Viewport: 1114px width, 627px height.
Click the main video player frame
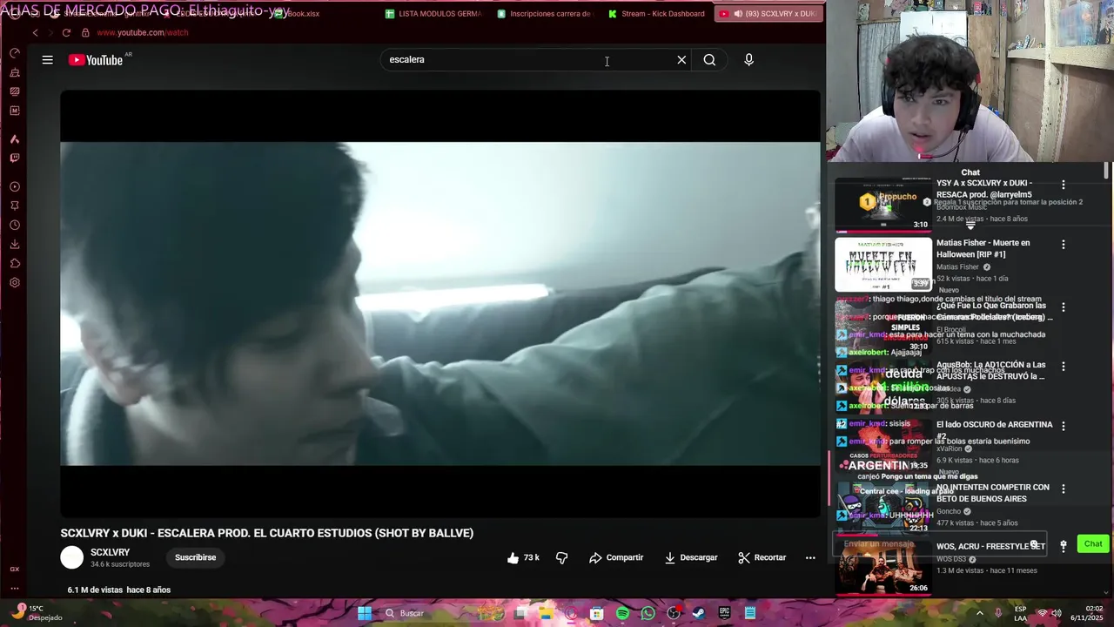click(x=440, y=303)
